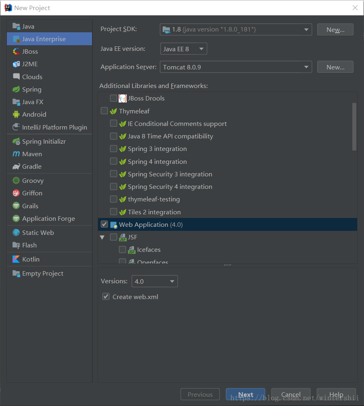Open the Java EE version dropdown
364x406 pixels.
pos(184,49)
